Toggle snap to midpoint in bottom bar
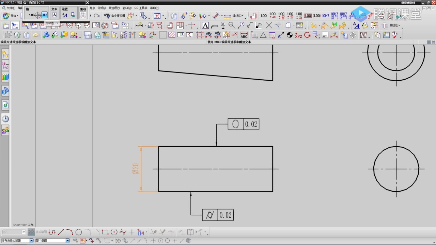 [x=139, y=241]
